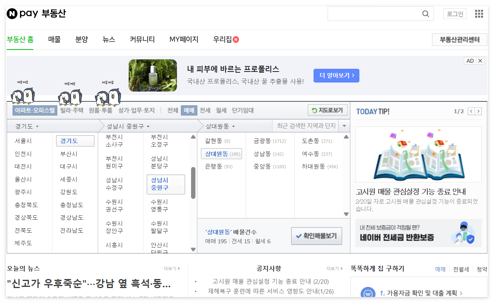Open the 커뮤니티 menu
494x303 pixels.
coord(142,39)
